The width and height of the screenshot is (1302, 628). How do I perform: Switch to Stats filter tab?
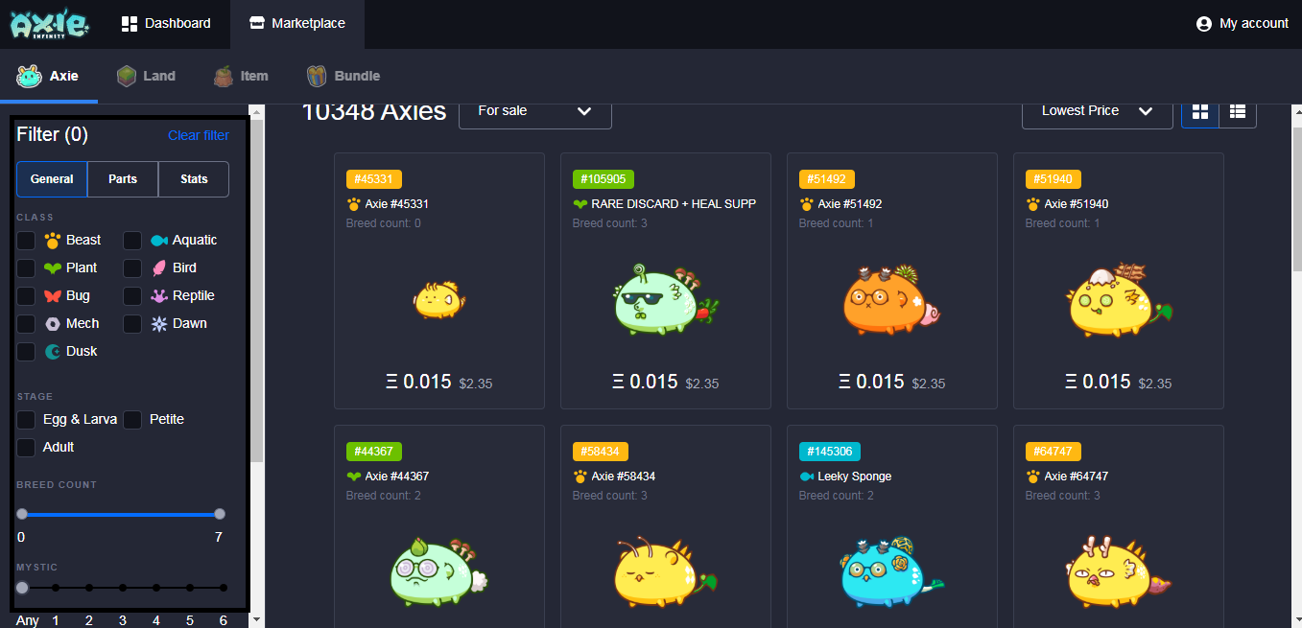pos(194,179)
